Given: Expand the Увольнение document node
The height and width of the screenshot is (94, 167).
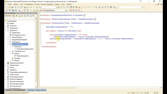Looking at the screenshot, I should 8,42.
